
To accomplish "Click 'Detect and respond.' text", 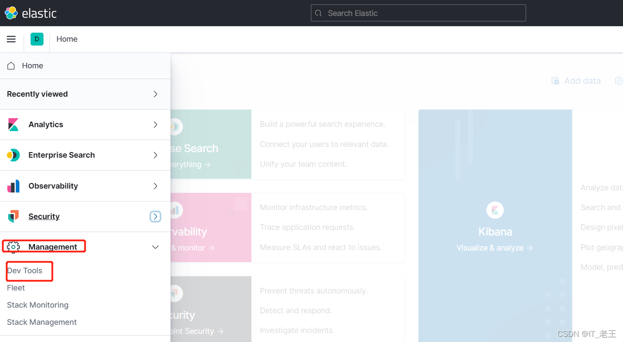I will (x=296, y=311).
